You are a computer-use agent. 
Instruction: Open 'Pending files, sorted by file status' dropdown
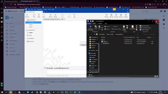coord(52,19)
